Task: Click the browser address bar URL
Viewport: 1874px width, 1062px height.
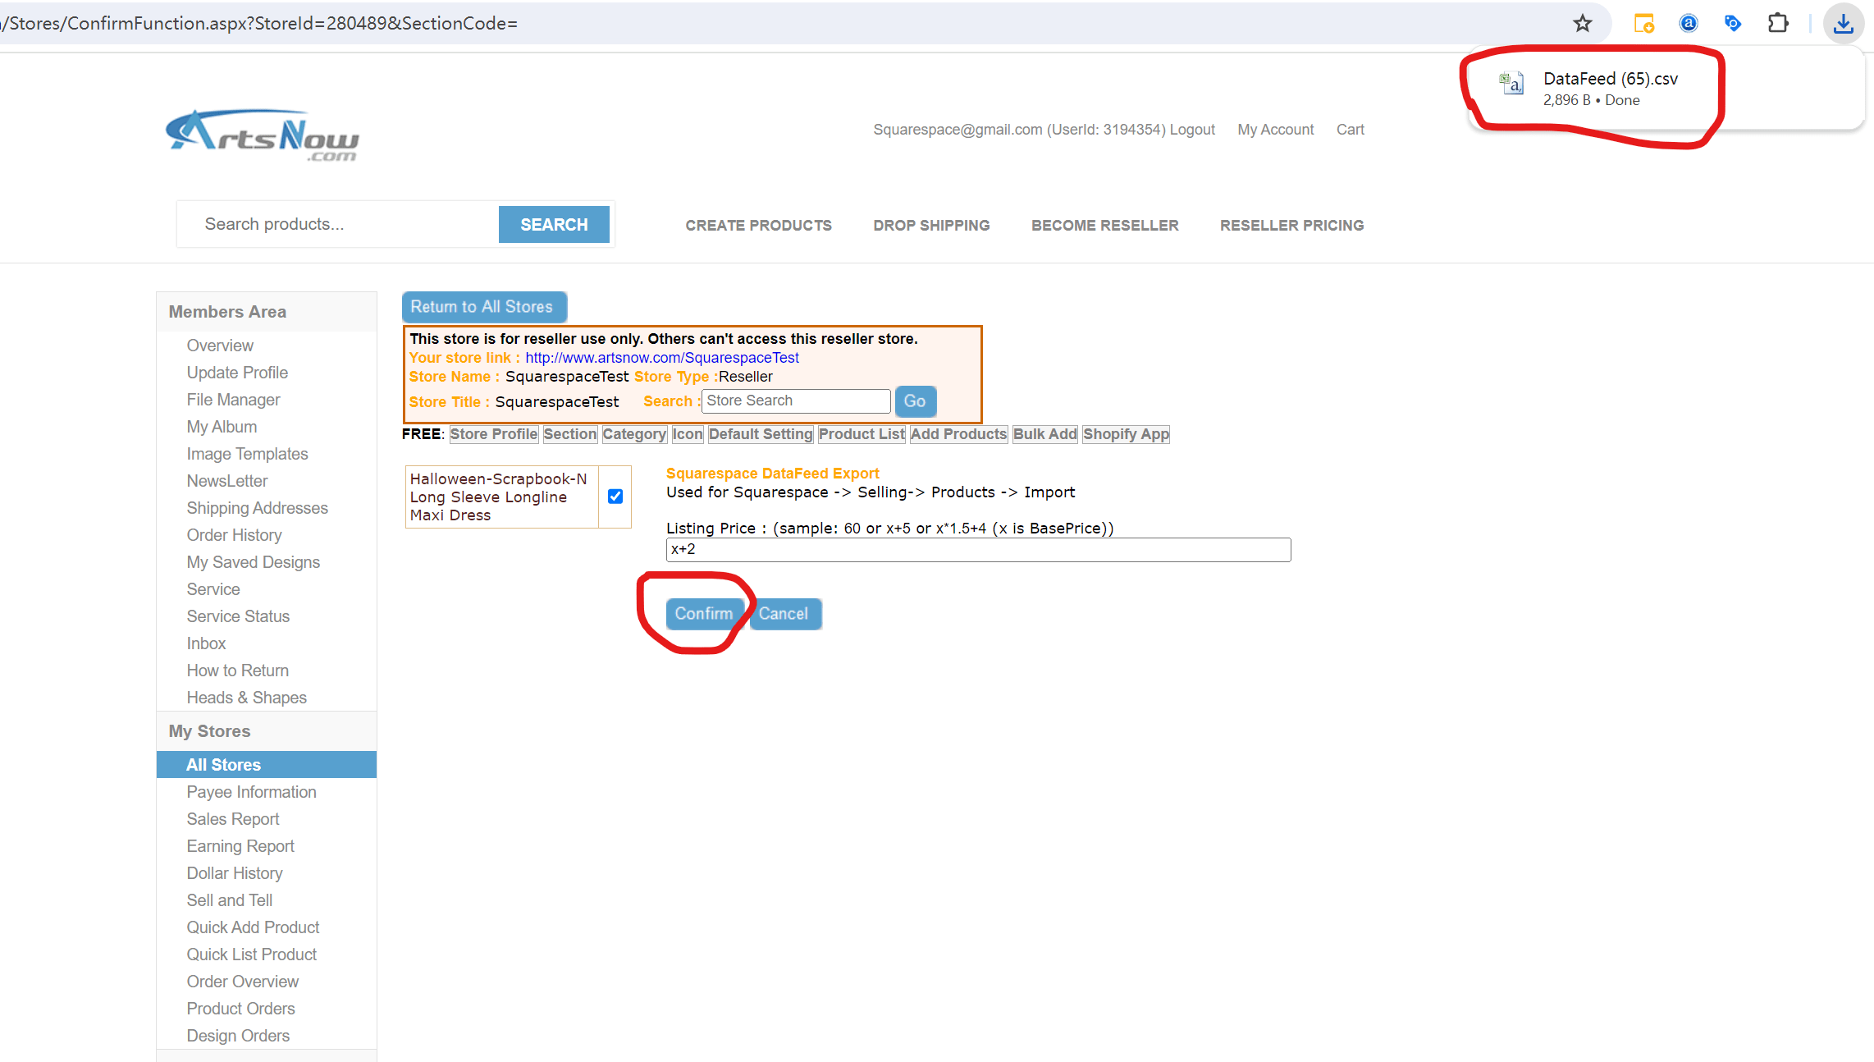Action: (261, 23)
